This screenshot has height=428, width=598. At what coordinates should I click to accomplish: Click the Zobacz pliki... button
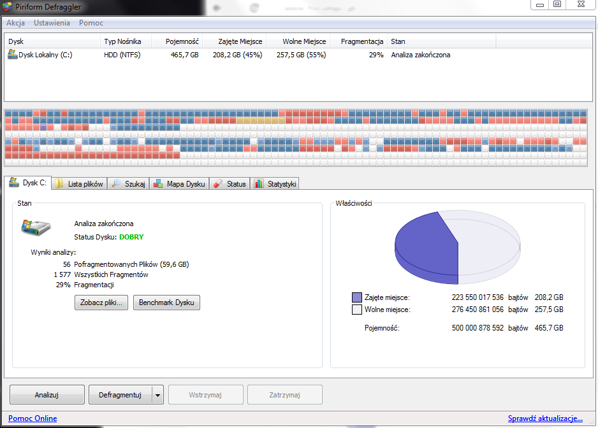click(101, 303)
